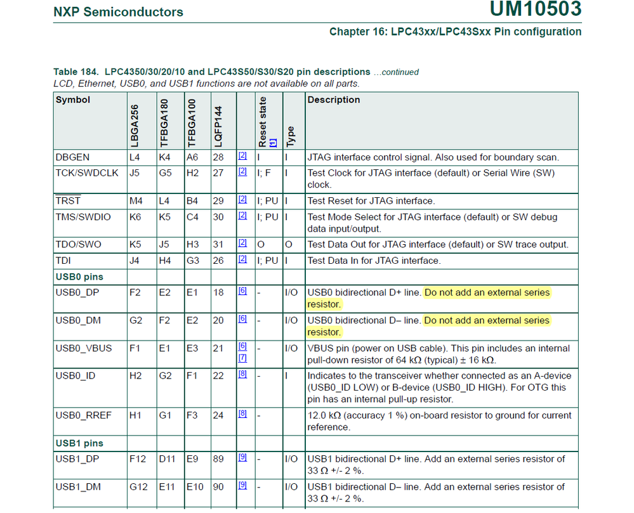Click the USB0_ID A-device description text
The width and height of the screenshot is (634, 513).
440,387
